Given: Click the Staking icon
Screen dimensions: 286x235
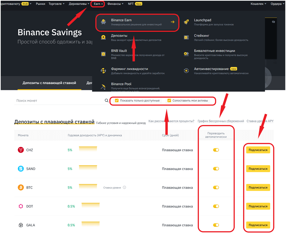Looking at the screenshot, I should click(186, 37).
